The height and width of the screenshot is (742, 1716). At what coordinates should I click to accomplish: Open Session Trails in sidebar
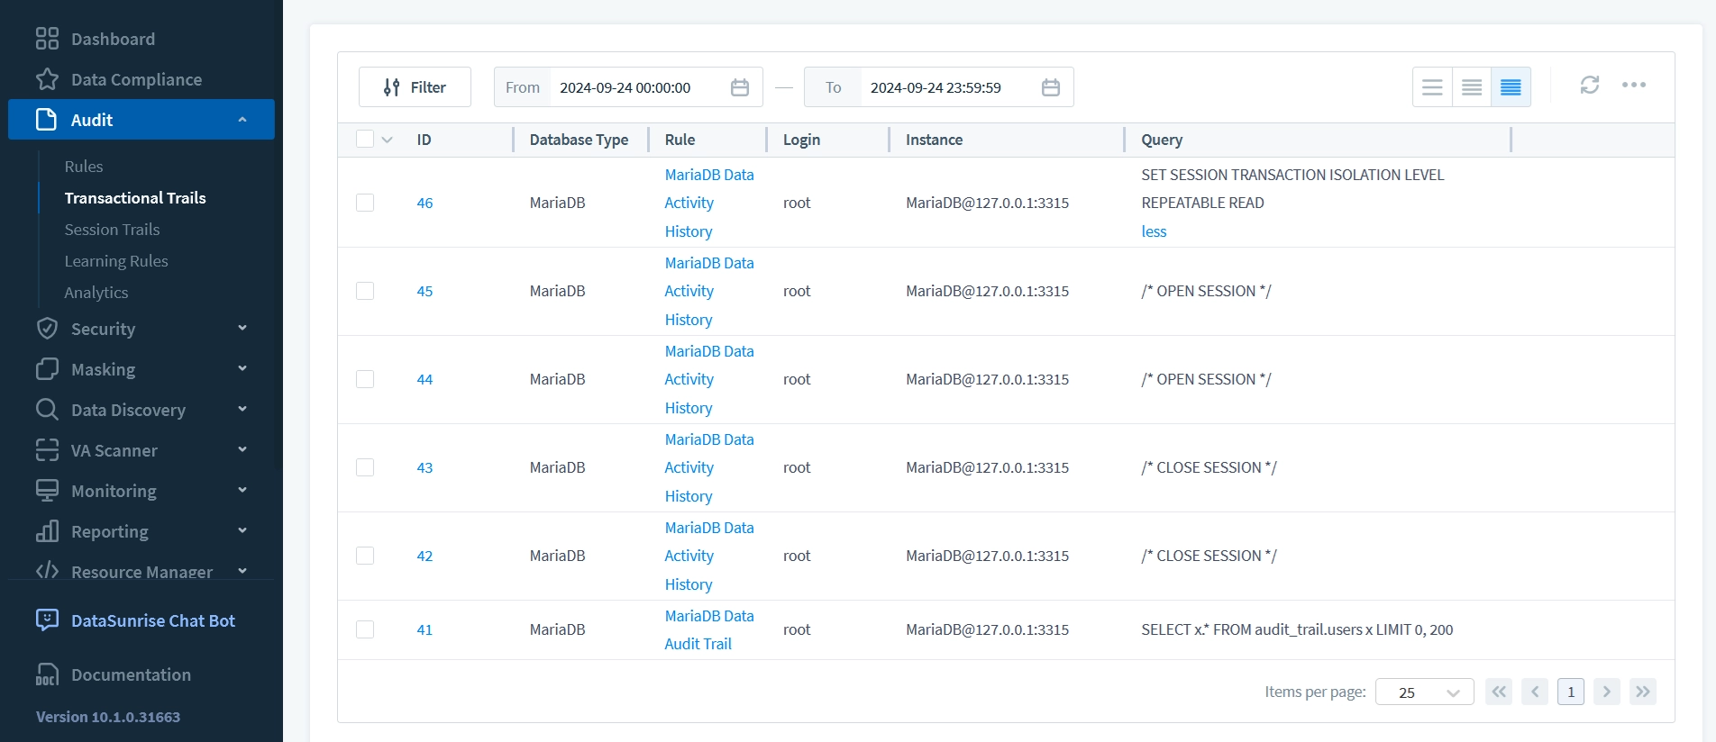pyautogui.click(x=112, y=230)
